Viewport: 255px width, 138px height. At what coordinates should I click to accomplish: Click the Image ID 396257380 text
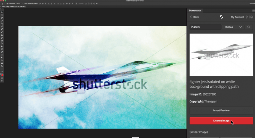[x=203, y=94]
